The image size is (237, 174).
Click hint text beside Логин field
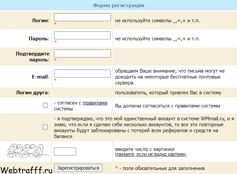(157, 21)
